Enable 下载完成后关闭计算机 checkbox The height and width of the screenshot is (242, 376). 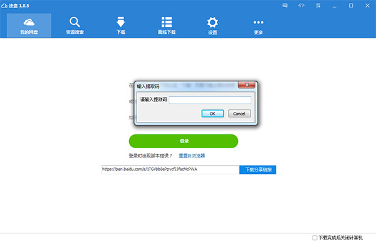tap(315, 238)
